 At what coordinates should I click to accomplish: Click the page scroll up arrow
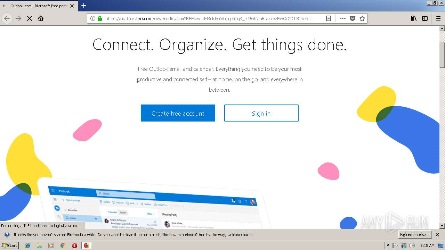[x=442, y=28]
